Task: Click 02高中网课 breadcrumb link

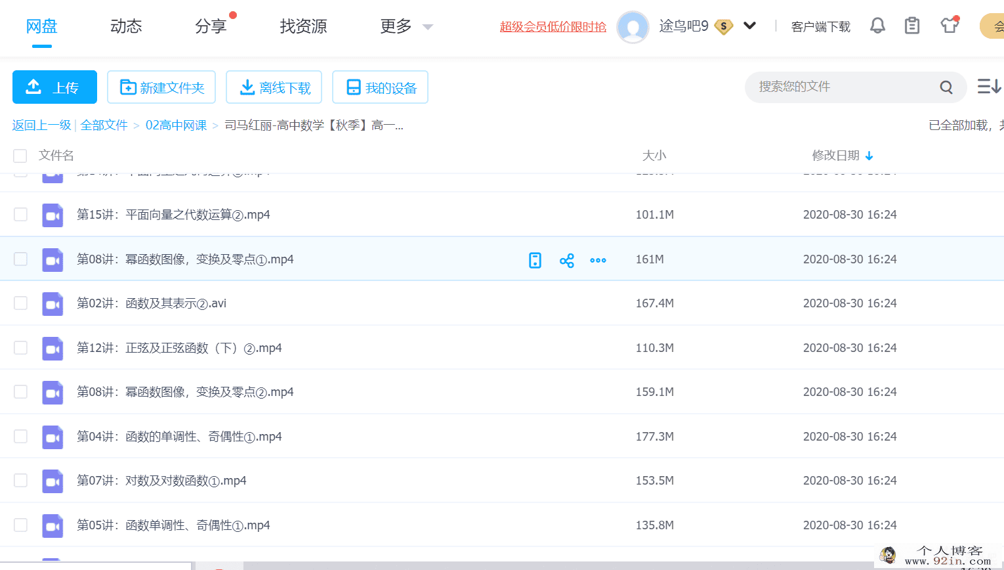Action: [x=176, y=125]
